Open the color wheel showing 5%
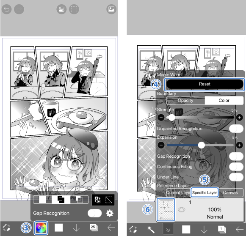Screen dimensions: 246x236 41,228
